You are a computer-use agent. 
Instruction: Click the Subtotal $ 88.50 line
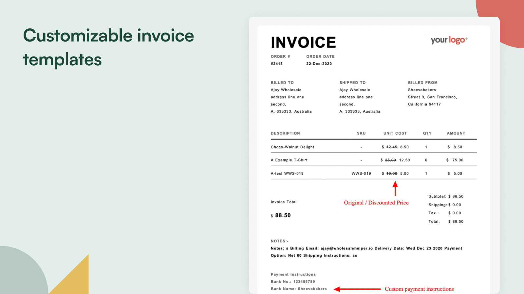[446, 196]
